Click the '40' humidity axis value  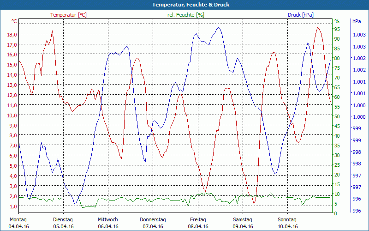[337, 136]
